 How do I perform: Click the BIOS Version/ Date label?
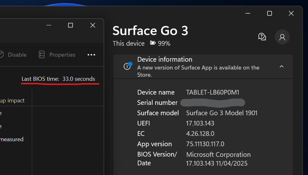(157, 159)
